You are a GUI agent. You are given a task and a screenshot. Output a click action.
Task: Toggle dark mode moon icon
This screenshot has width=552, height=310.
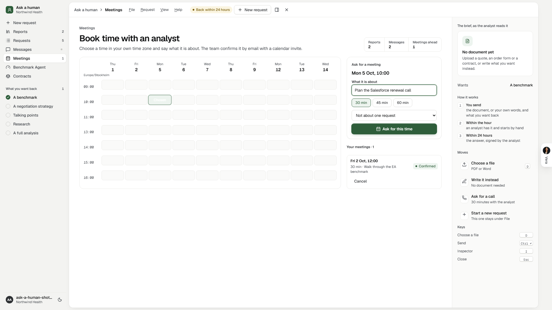[60, 300]
